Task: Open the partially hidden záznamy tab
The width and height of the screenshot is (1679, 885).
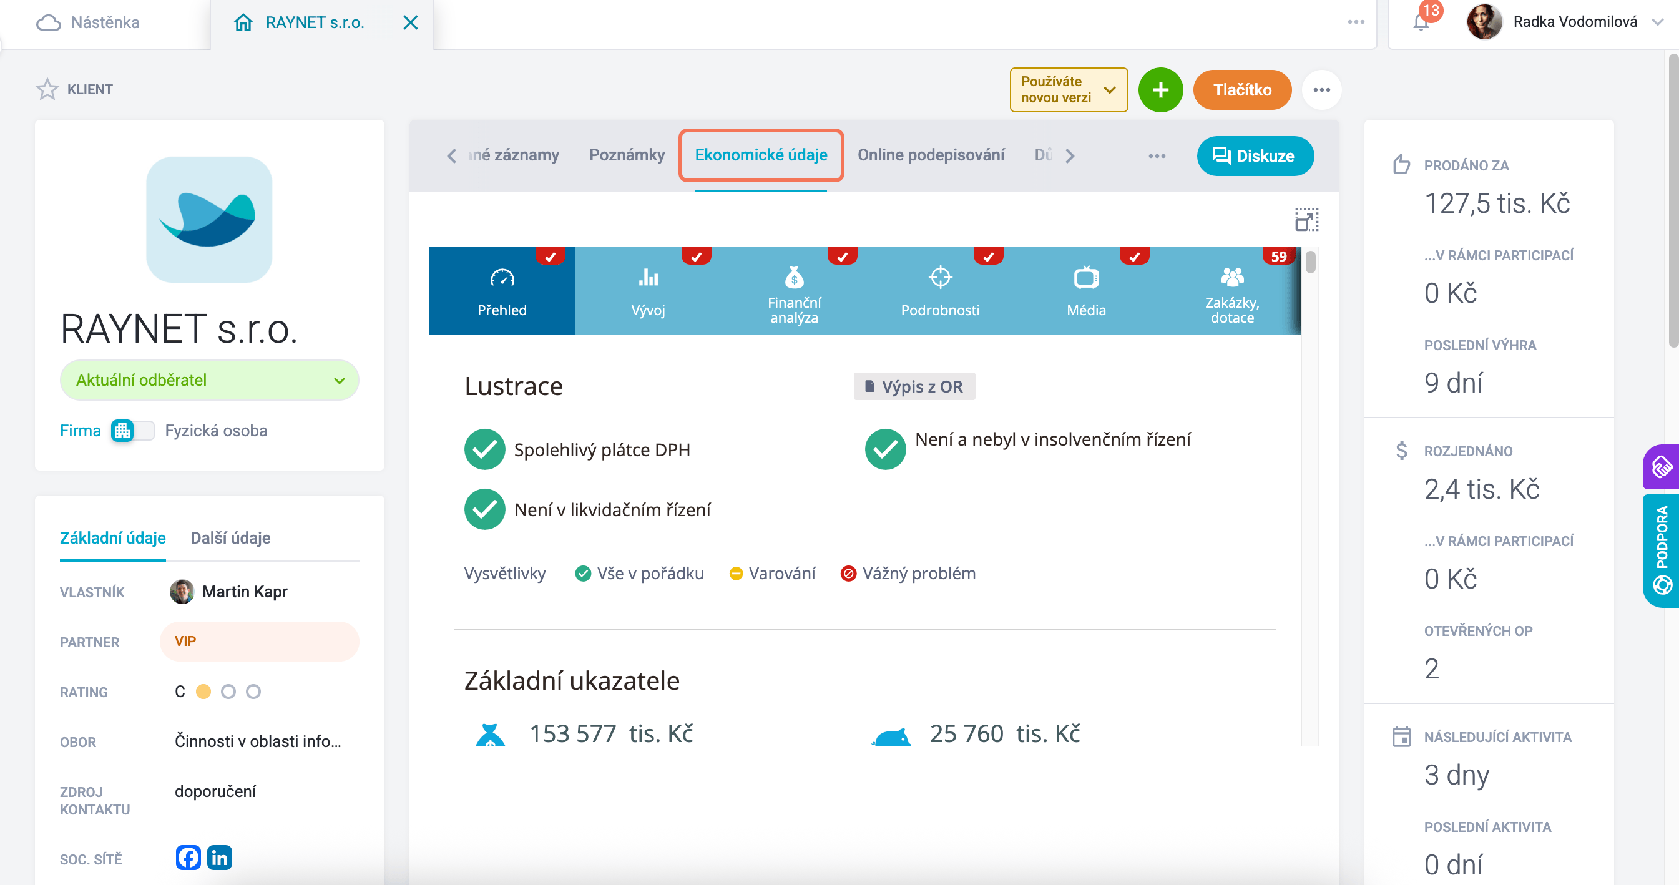Action: coord(514,155)
